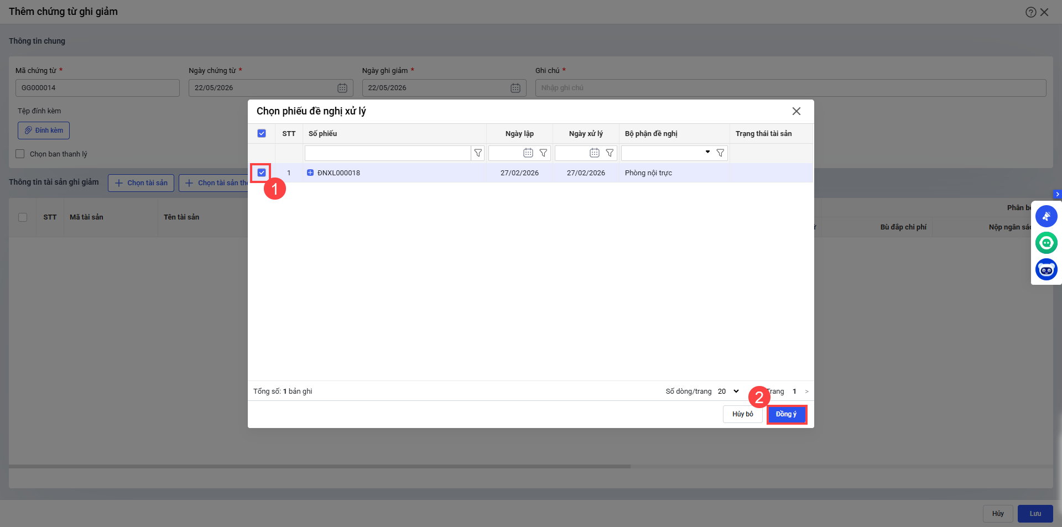Image resolution: width=1062 pixels, height=527 pixels.
Task: Click the Ngày xử lý filter funnel icon
Action: [x=610, y=153]
